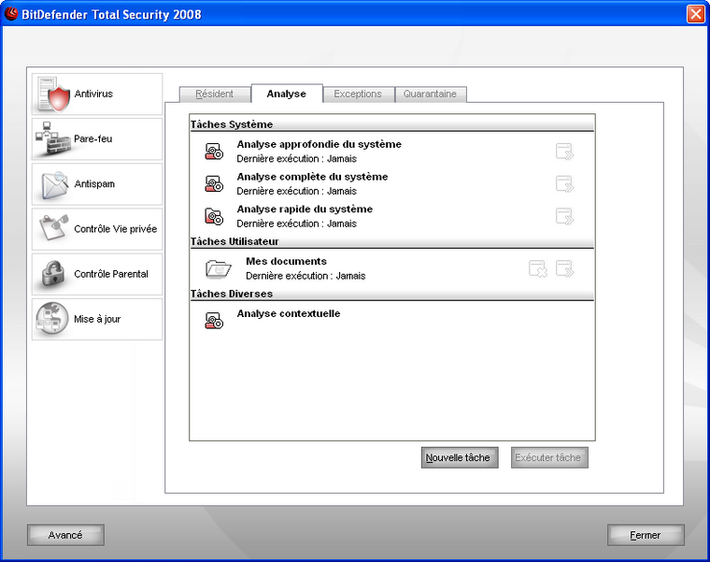Select the Analyse approfondie du système title
Image resolution: width=710 pixels, height=562 pixels.
click(x=319, y=144)
